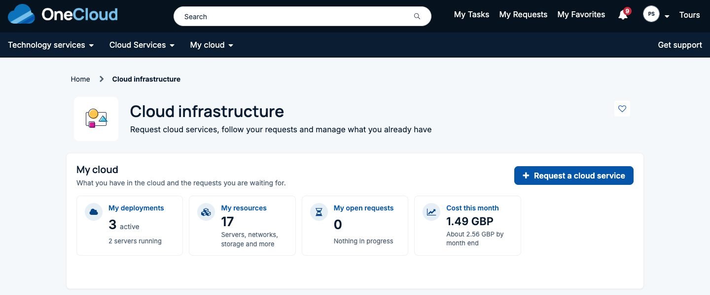Open Cost this month link
Image resolution: width=710 pixels, height=295 pixels.
472,208
